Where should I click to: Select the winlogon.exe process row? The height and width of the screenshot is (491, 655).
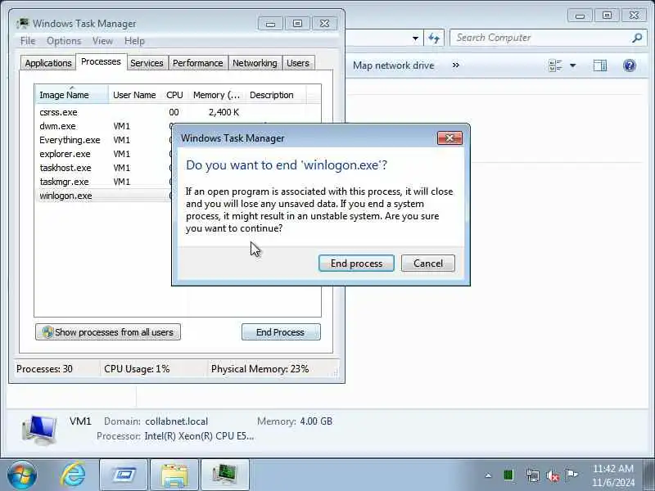pyautogui.click(x=104, y=196)
